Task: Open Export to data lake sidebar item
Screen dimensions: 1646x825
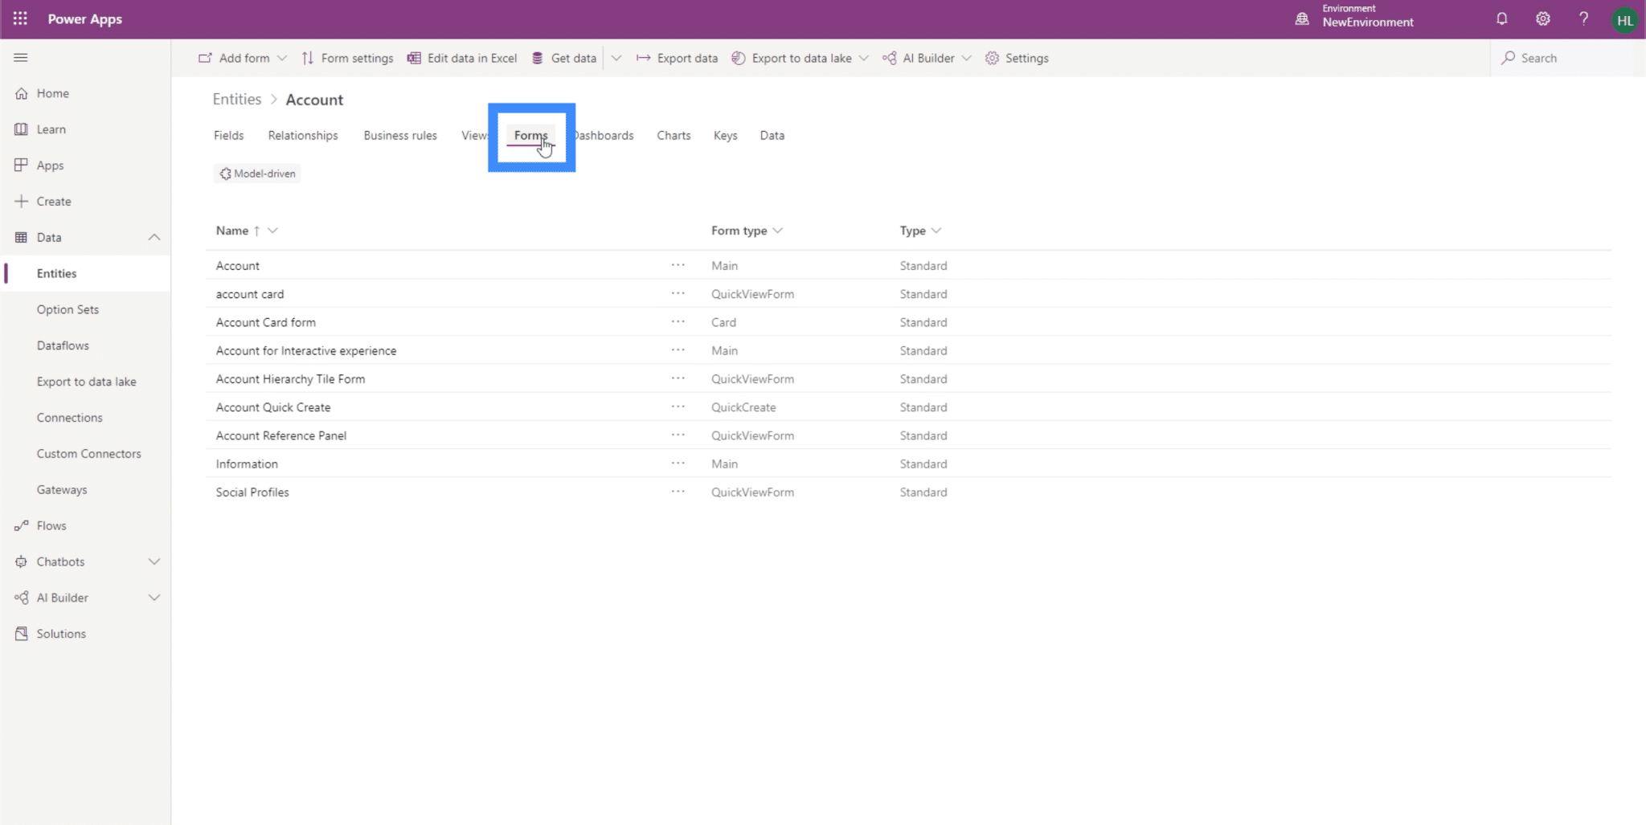Action: (x=86, y=382)
